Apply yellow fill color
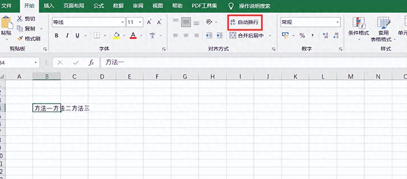 coord(116,35)
